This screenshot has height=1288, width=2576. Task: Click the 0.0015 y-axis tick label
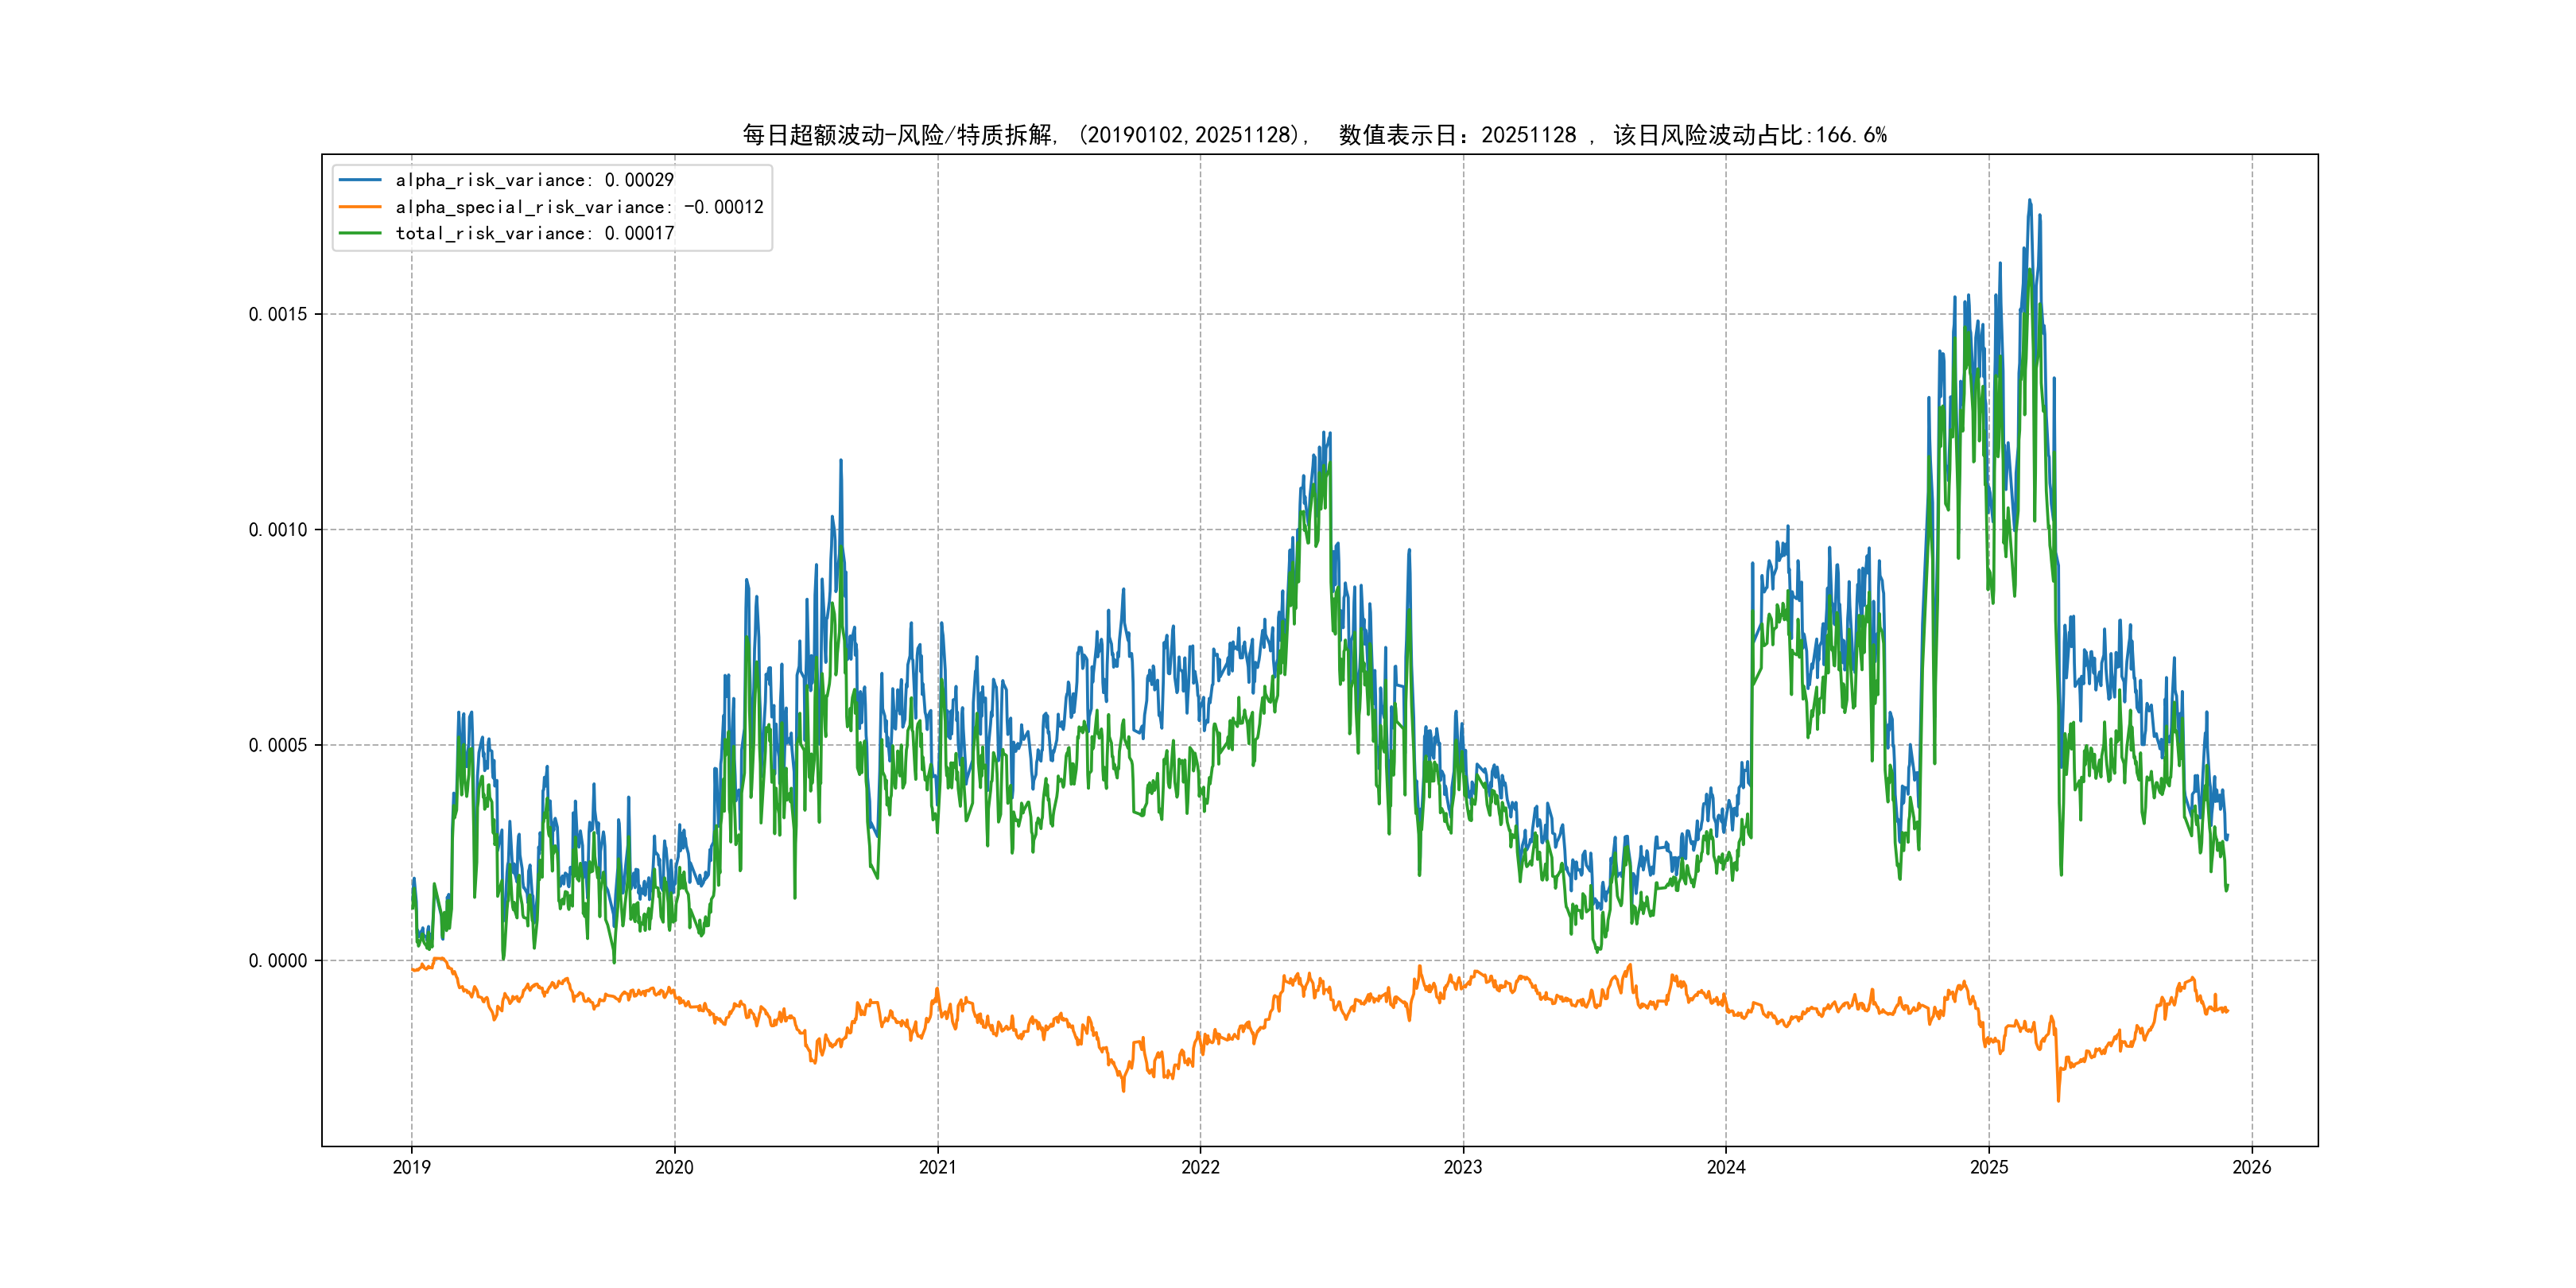point(278,314)
